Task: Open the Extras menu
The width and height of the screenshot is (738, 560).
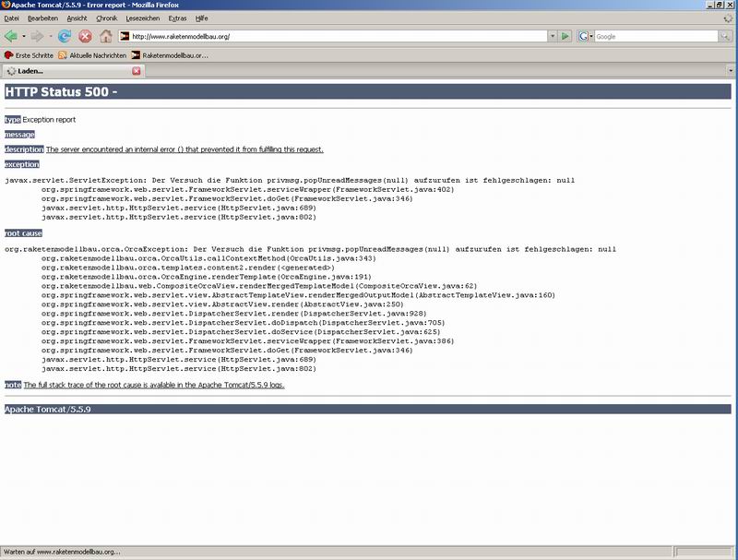Action: click(x=177, y=18)
